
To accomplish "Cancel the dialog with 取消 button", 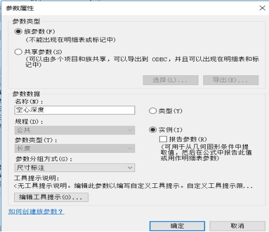I will pyautogui.click(x=237, y=226).
